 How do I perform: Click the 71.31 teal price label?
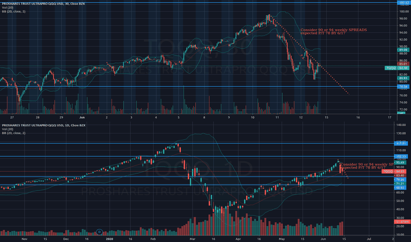pyautogui.click(x=400, y=183)
